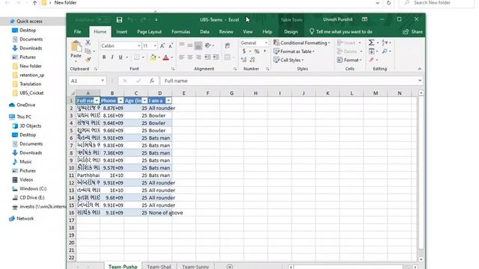Click the Explorer refresh icon
Screen dimensions: 479x269
[388, 3]
